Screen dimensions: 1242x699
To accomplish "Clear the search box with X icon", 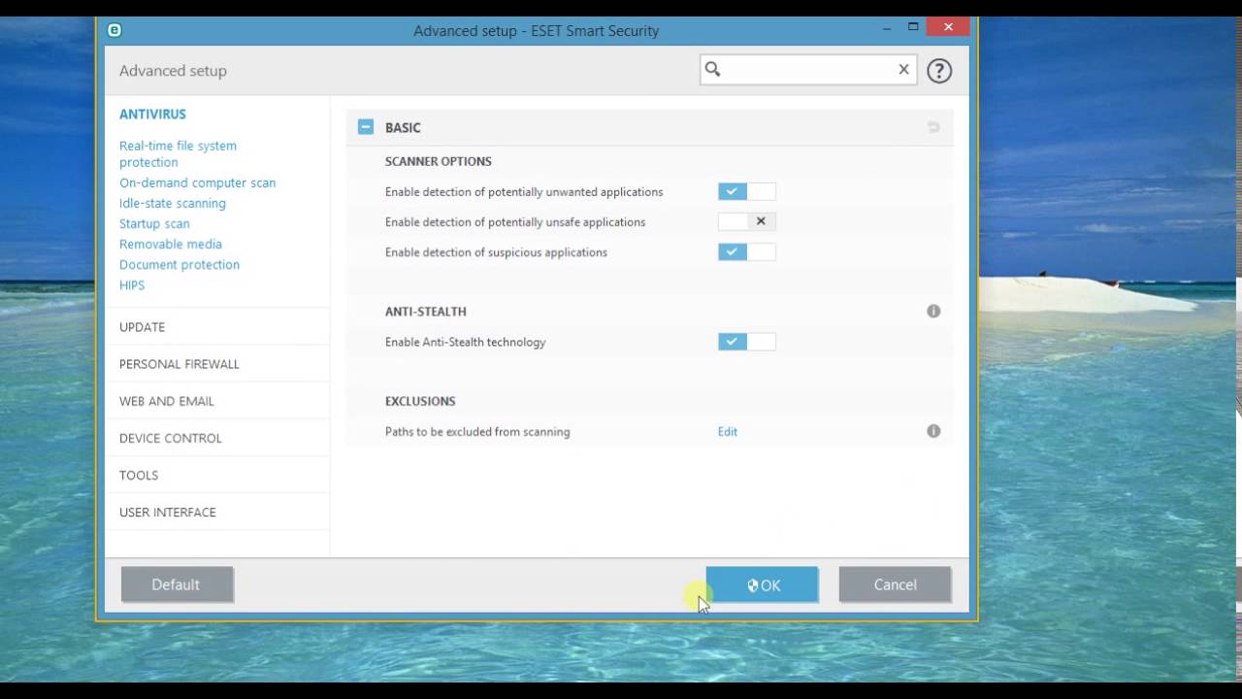I will tap(903, 69).
